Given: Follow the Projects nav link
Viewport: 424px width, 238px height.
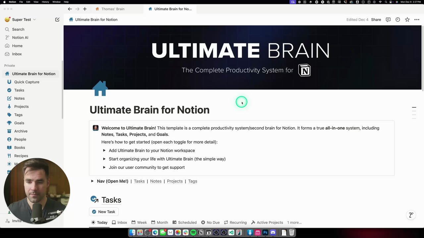Looking at the screenshot, I should coord(175,181).
